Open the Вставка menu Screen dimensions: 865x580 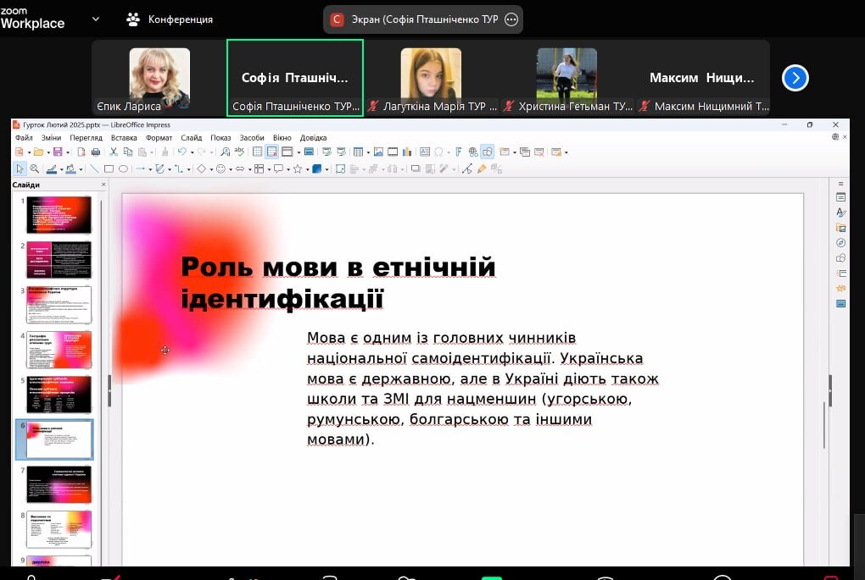coord(124,137)
